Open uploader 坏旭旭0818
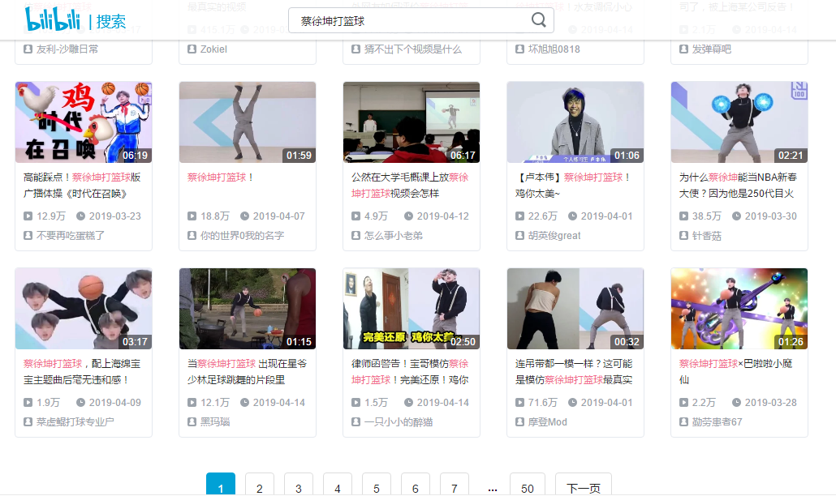 (554, 49)
